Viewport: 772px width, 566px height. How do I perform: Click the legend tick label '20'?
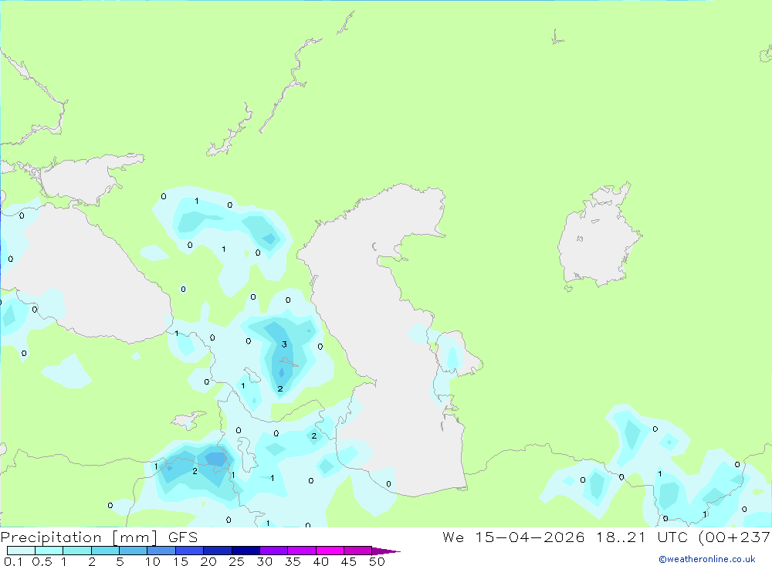[208, 561]
